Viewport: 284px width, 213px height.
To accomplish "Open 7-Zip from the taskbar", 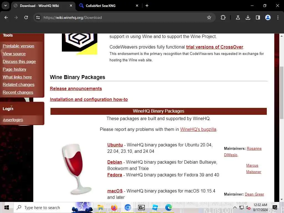I will click(x=141, y=207).
